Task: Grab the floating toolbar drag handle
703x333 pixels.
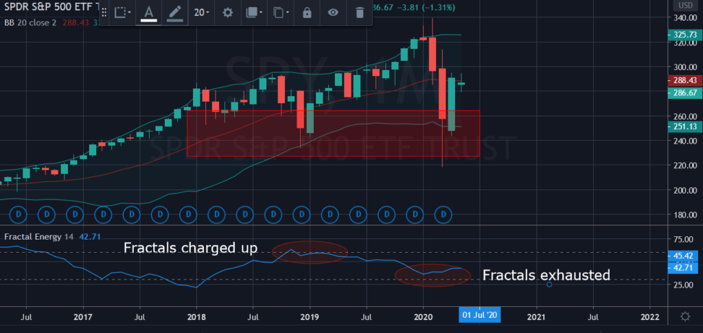Action: 105,12
